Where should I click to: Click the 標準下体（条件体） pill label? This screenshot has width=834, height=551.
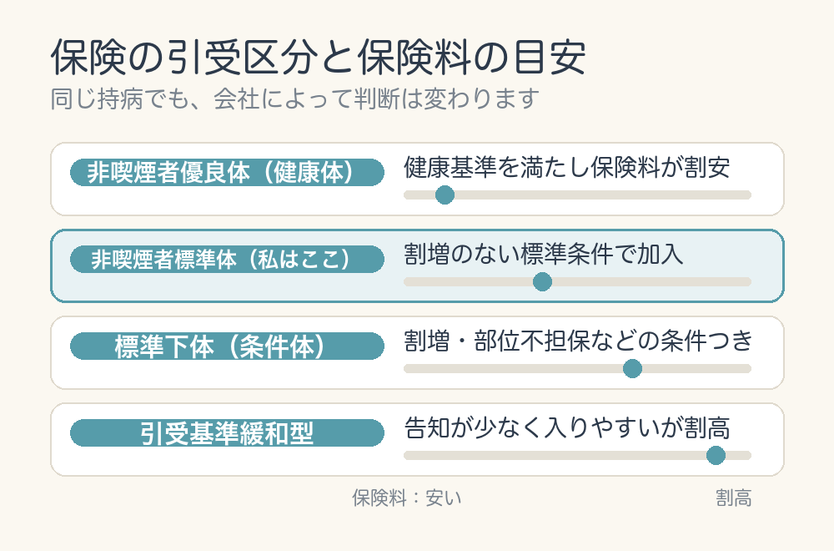[x=227, y=346]
